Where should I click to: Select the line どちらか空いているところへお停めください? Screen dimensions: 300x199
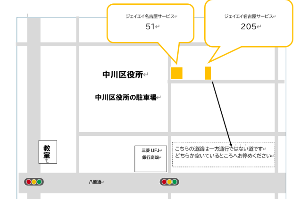[x=223, y=156]
